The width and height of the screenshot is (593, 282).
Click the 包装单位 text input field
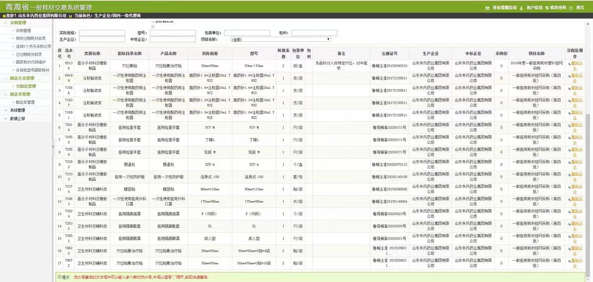(x=247, y=33)
